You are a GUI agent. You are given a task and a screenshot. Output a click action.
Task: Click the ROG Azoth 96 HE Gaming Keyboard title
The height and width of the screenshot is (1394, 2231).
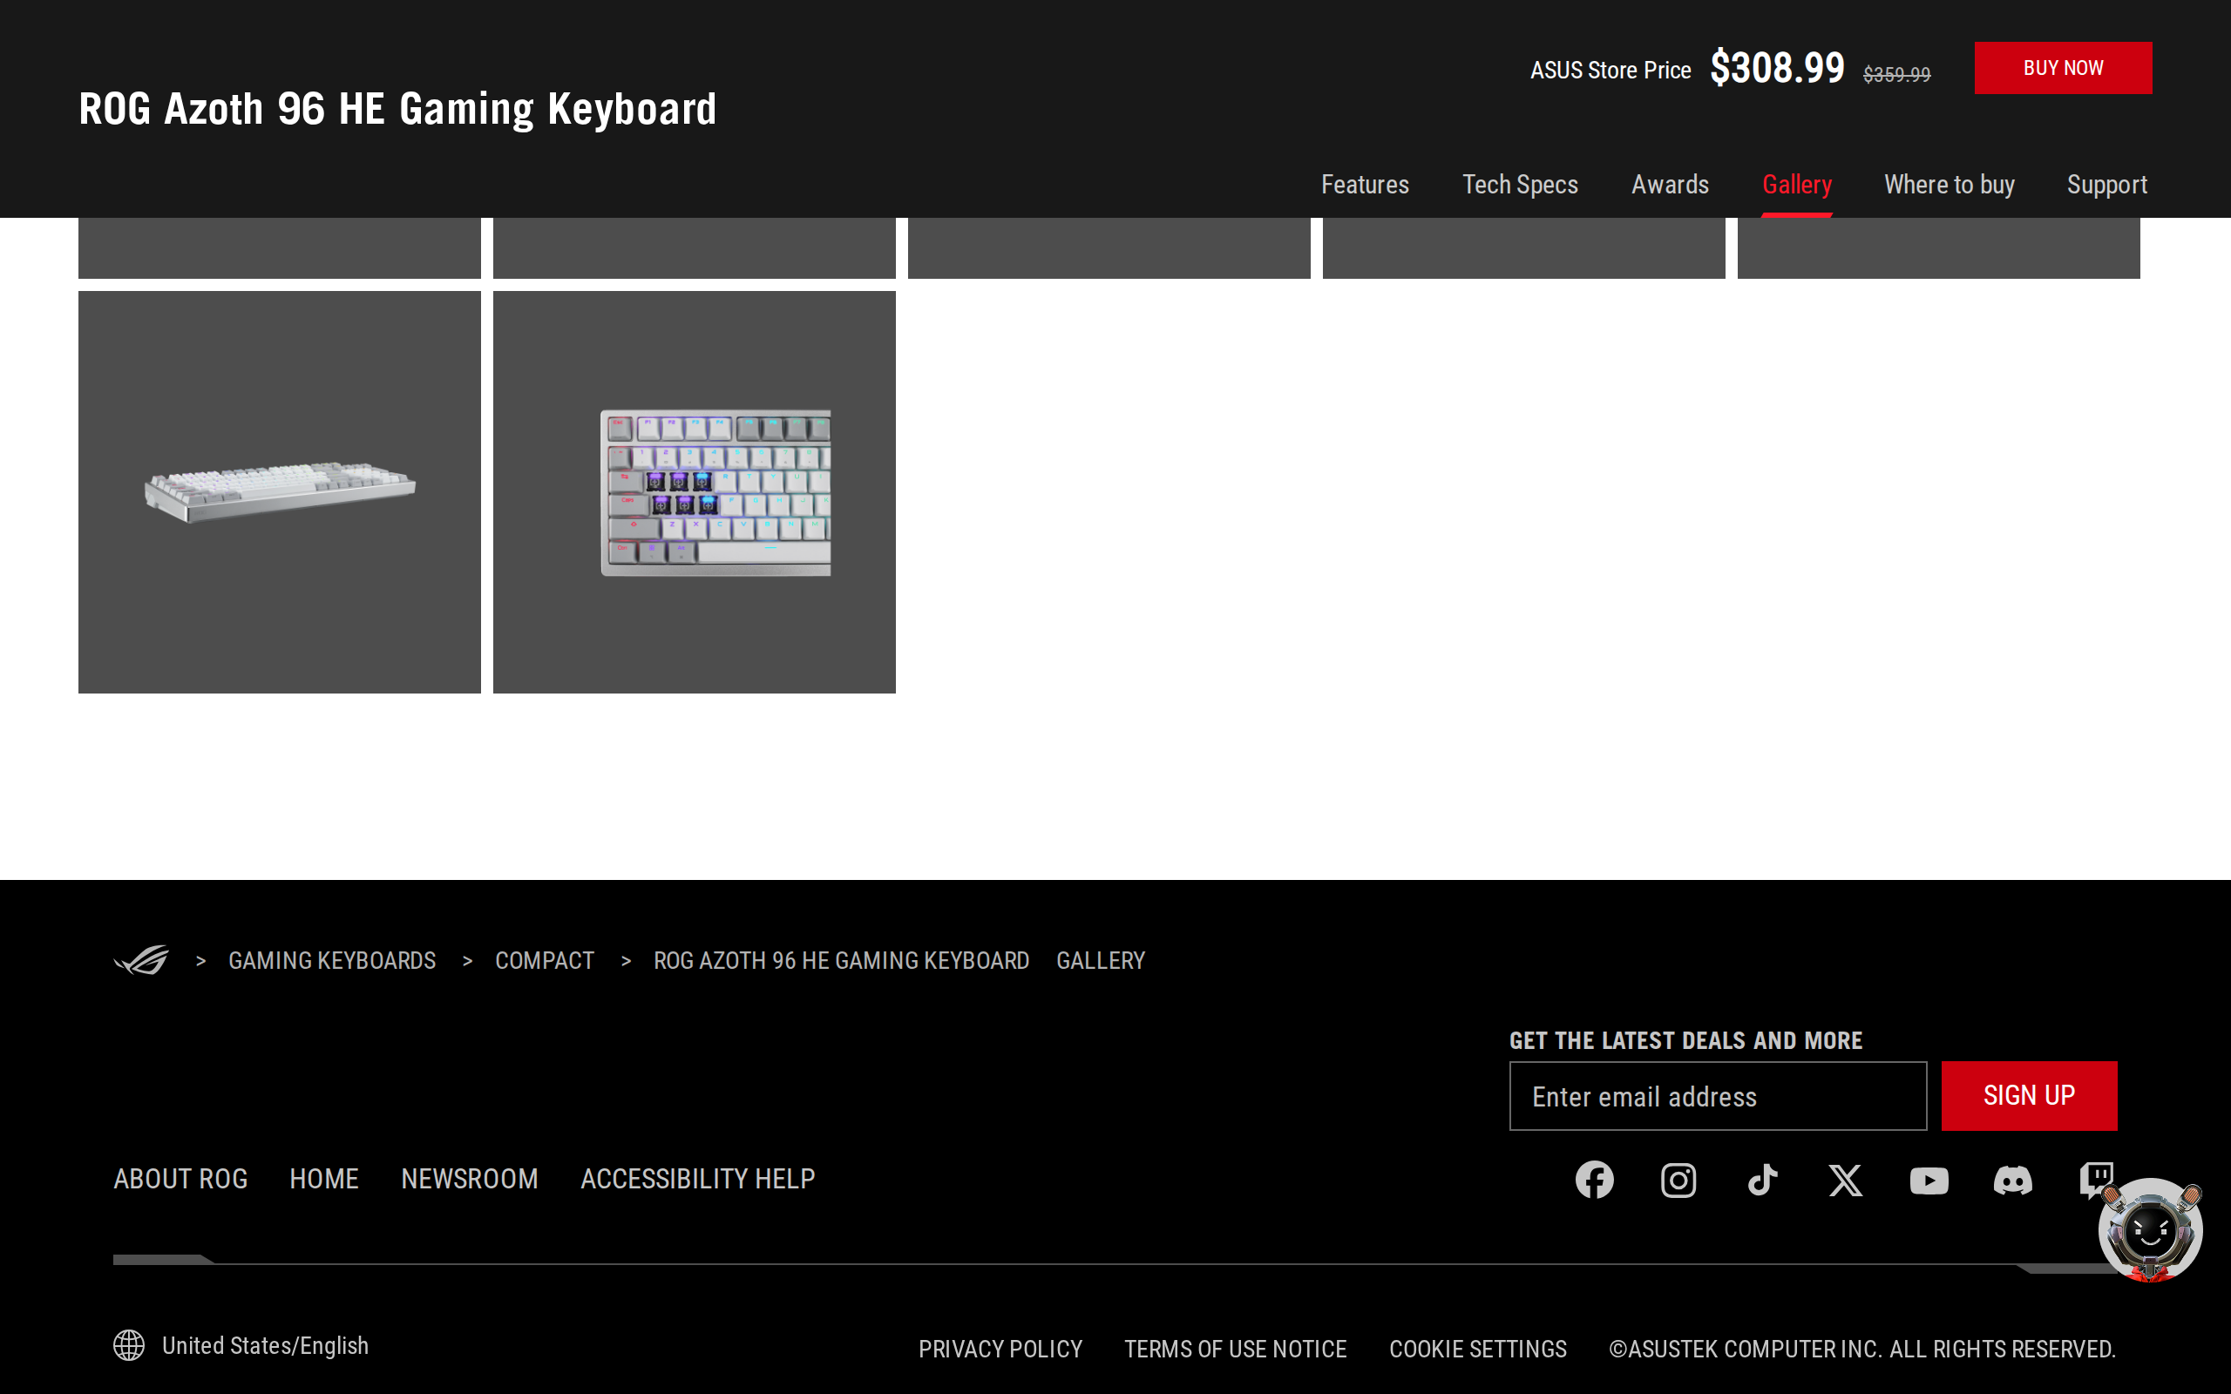pos(397,109)
